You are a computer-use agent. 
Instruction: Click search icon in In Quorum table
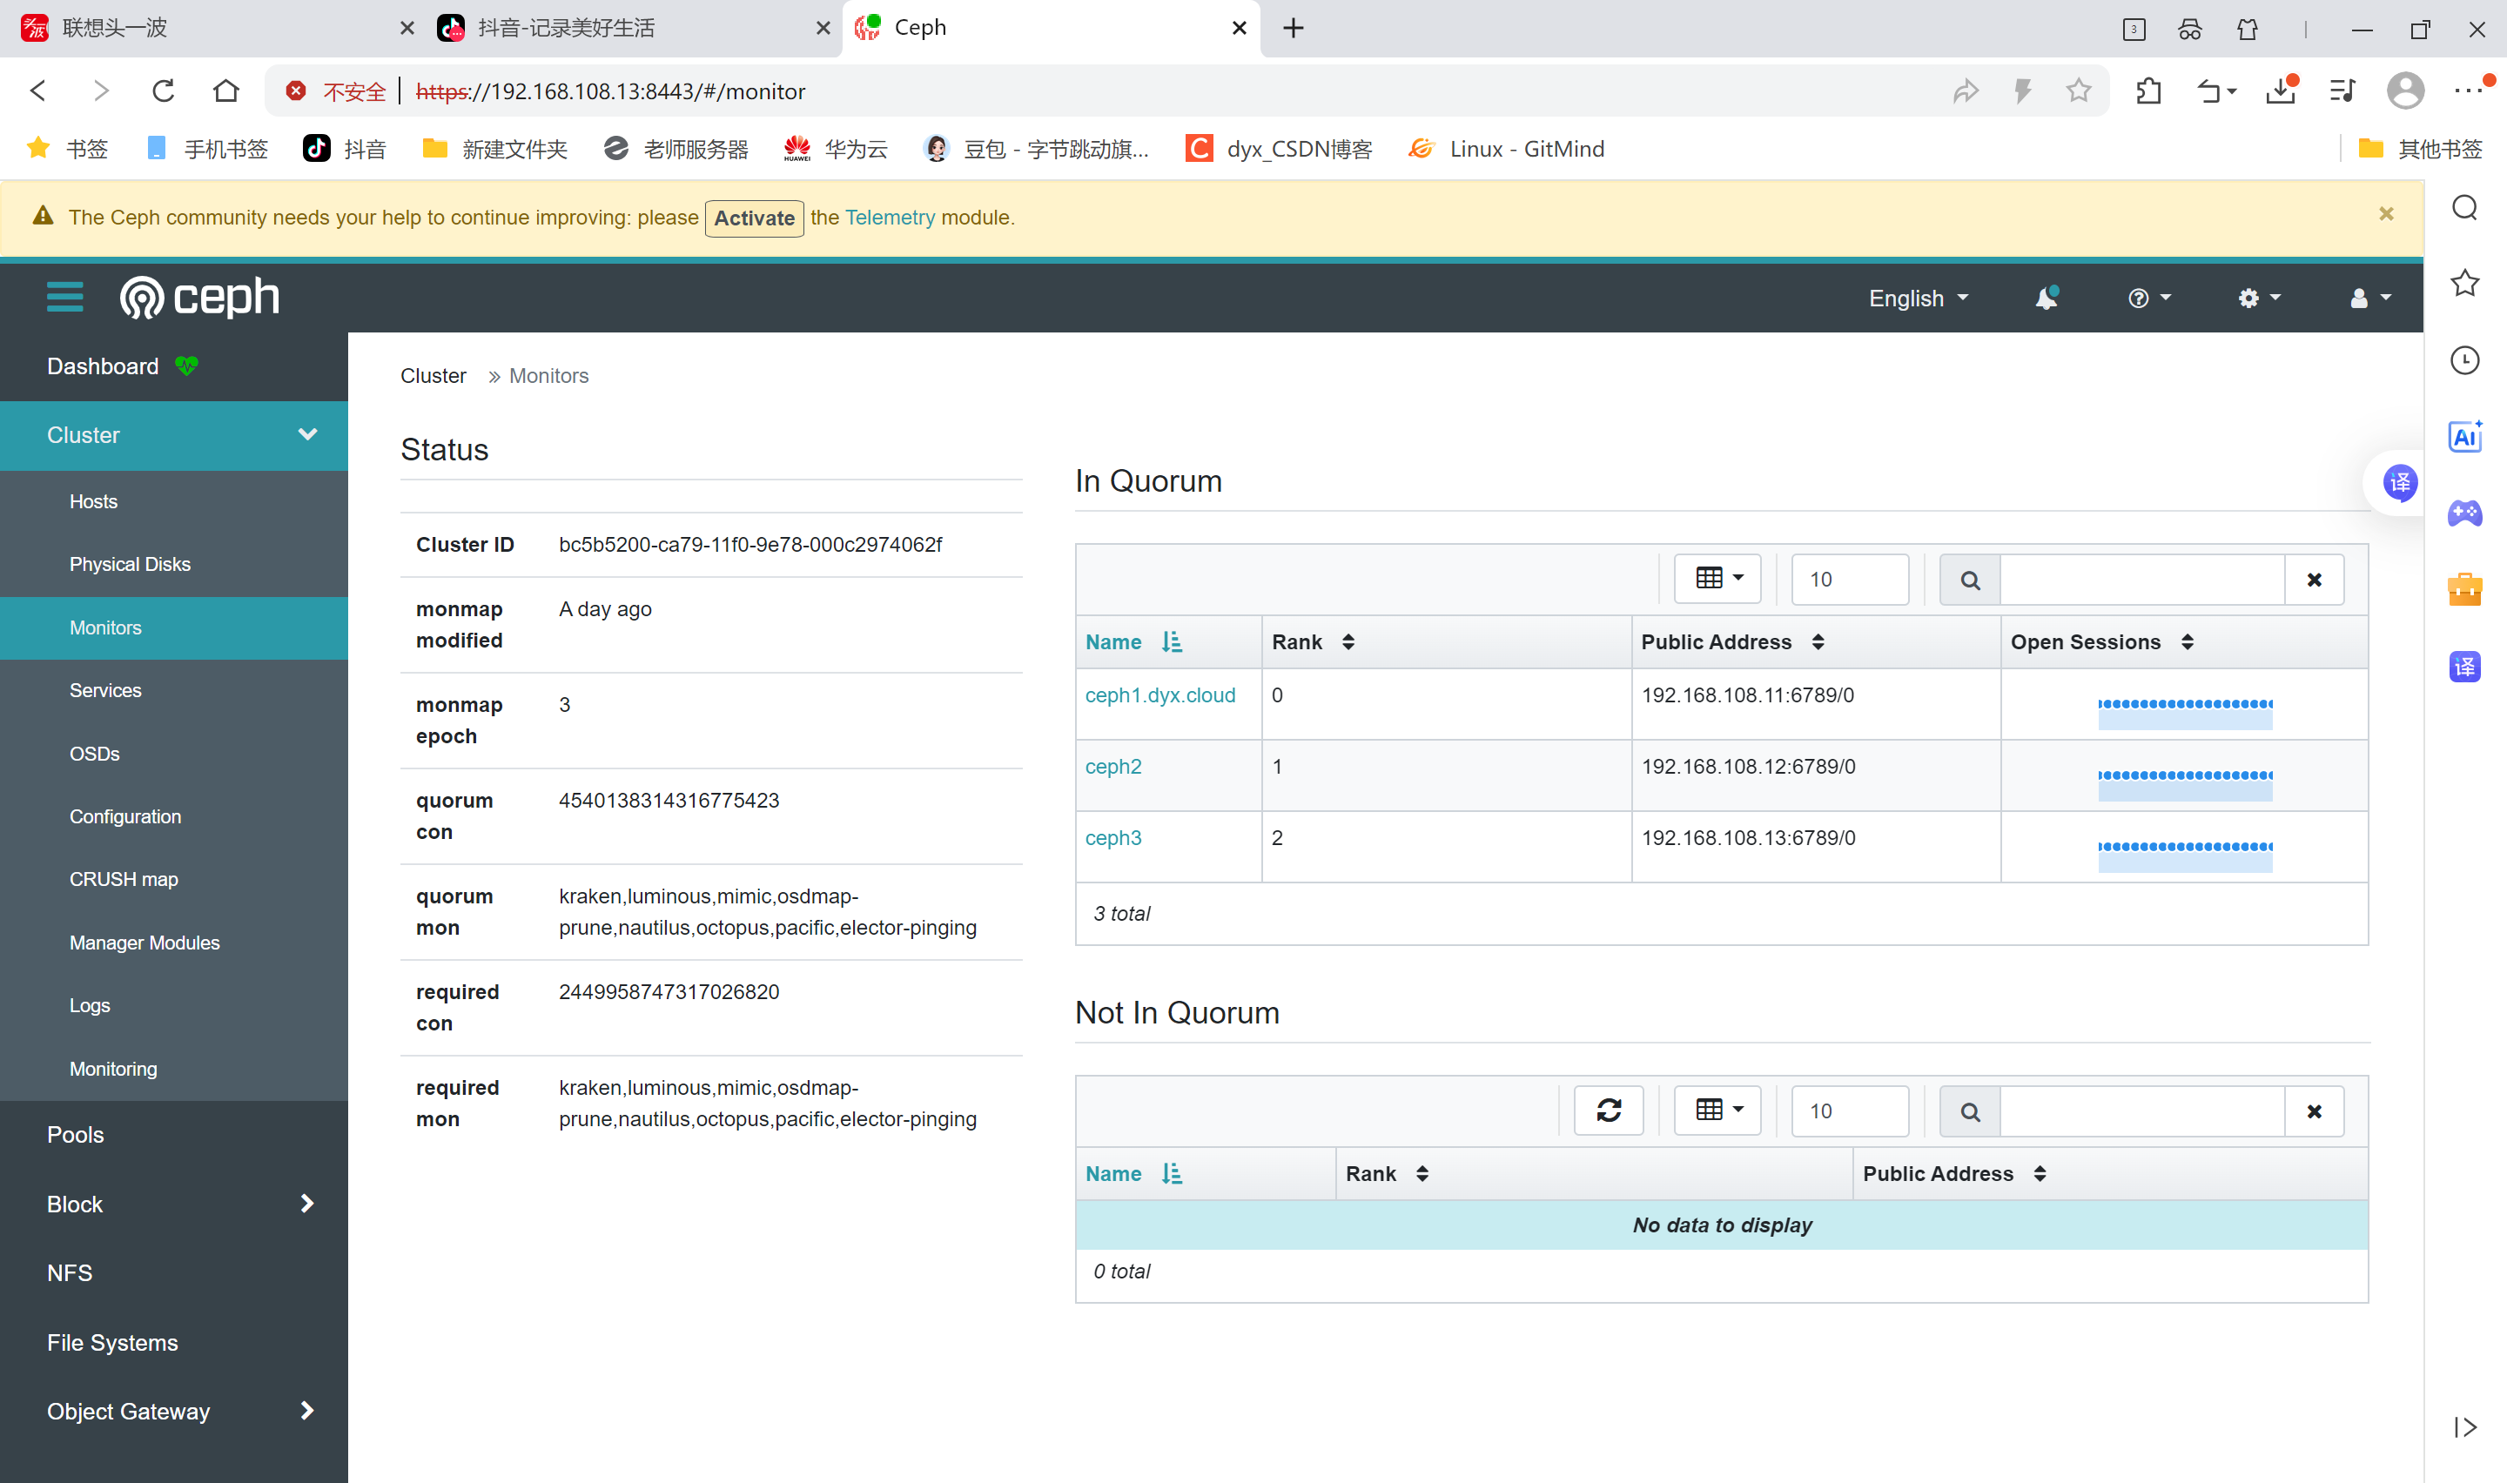[x=1969, y=580]
